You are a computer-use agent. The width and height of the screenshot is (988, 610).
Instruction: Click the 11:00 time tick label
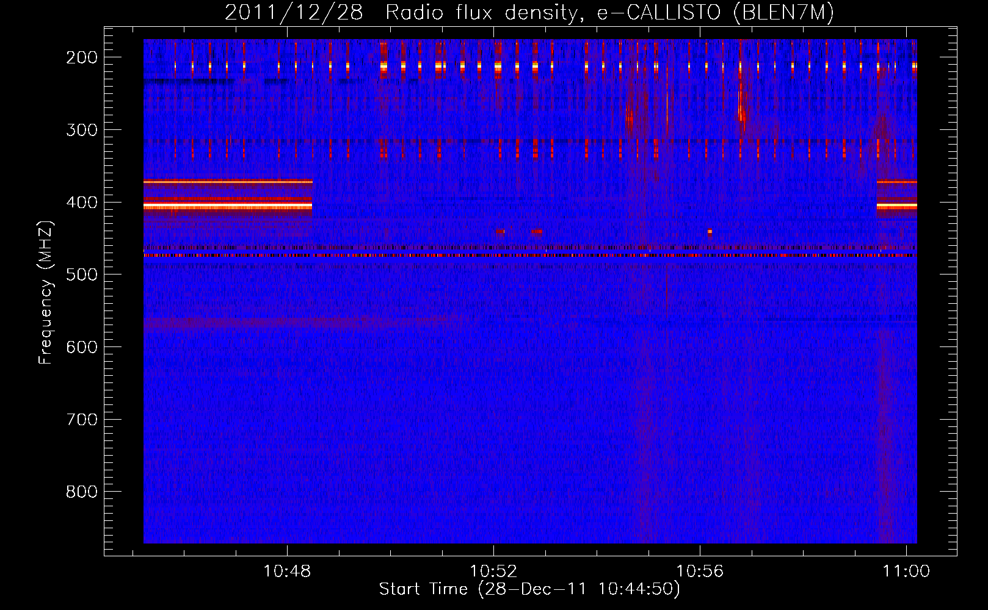coord(906,571)
